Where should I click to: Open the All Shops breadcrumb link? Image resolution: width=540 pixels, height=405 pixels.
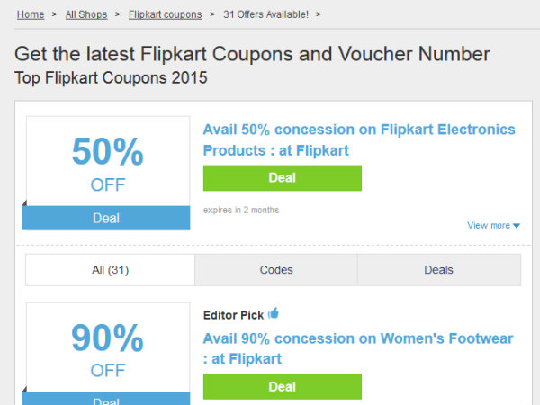[86, 14]
